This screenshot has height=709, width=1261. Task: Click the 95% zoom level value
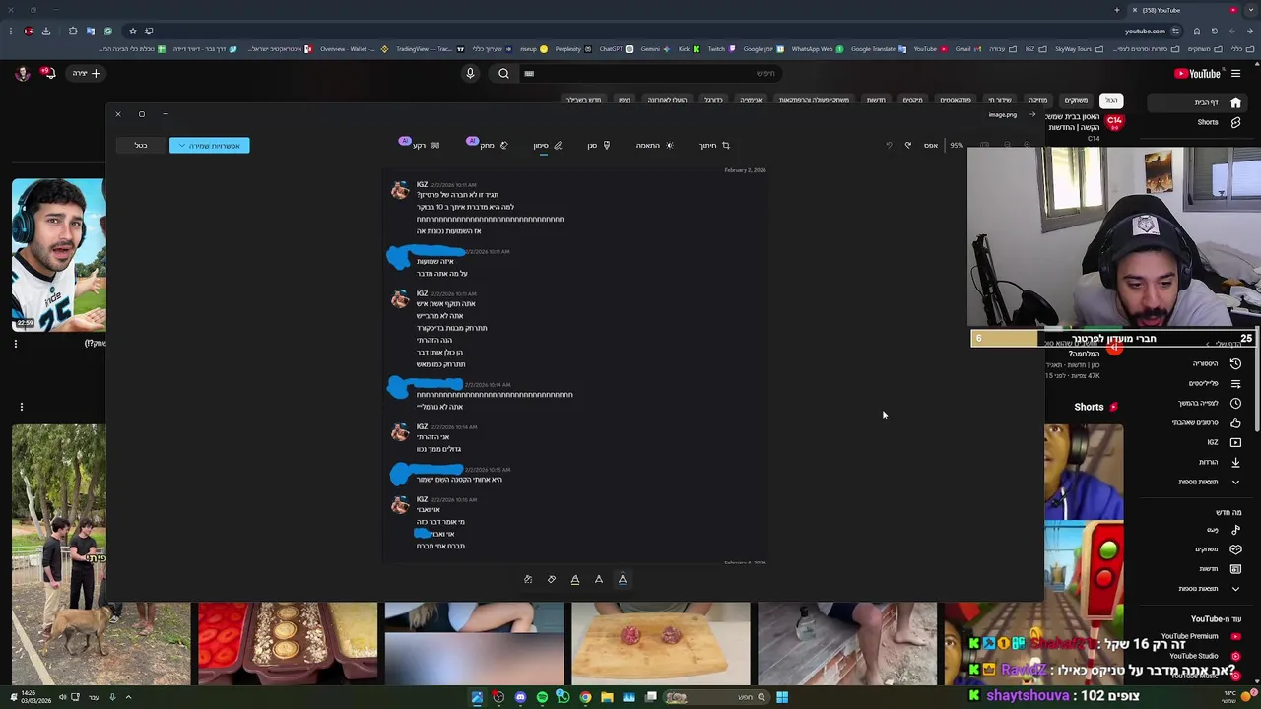956,146
